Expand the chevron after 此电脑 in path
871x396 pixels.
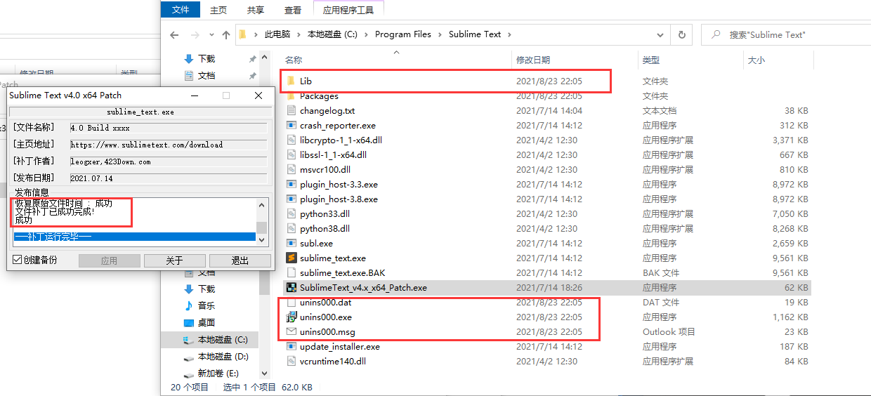(299, 34)
